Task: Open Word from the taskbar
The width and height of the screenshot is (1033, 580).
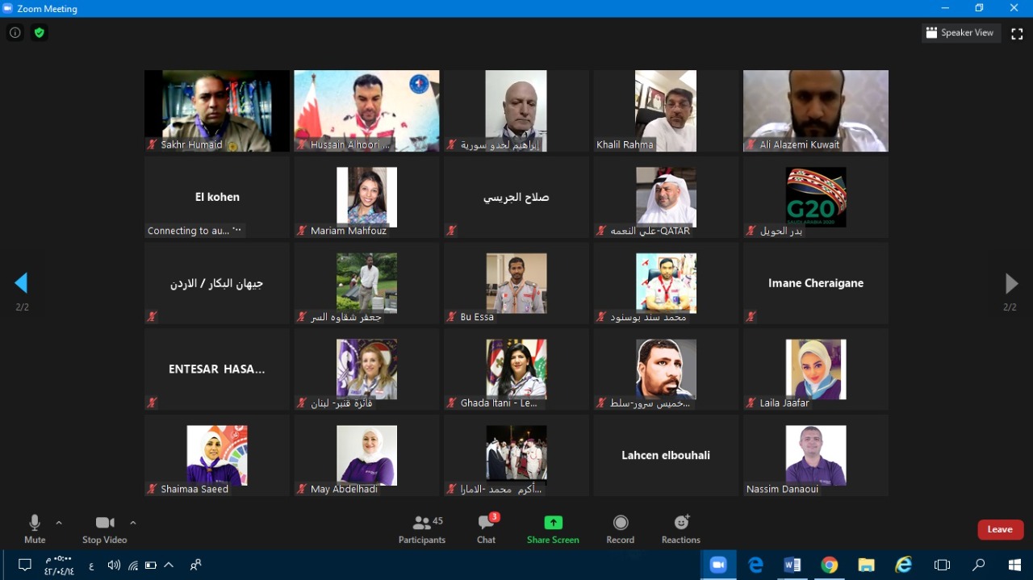Action: [x=792, y=565]
